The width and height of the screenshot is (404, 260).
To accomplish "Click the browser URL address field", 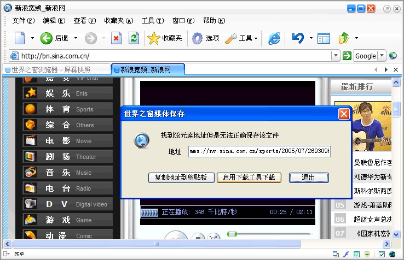I will coord(170,56).
